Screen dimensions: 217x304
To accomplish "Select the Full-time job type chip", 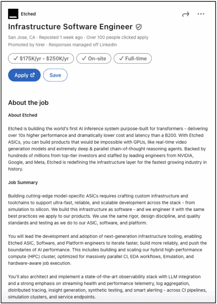I will [x=132, y=58].
